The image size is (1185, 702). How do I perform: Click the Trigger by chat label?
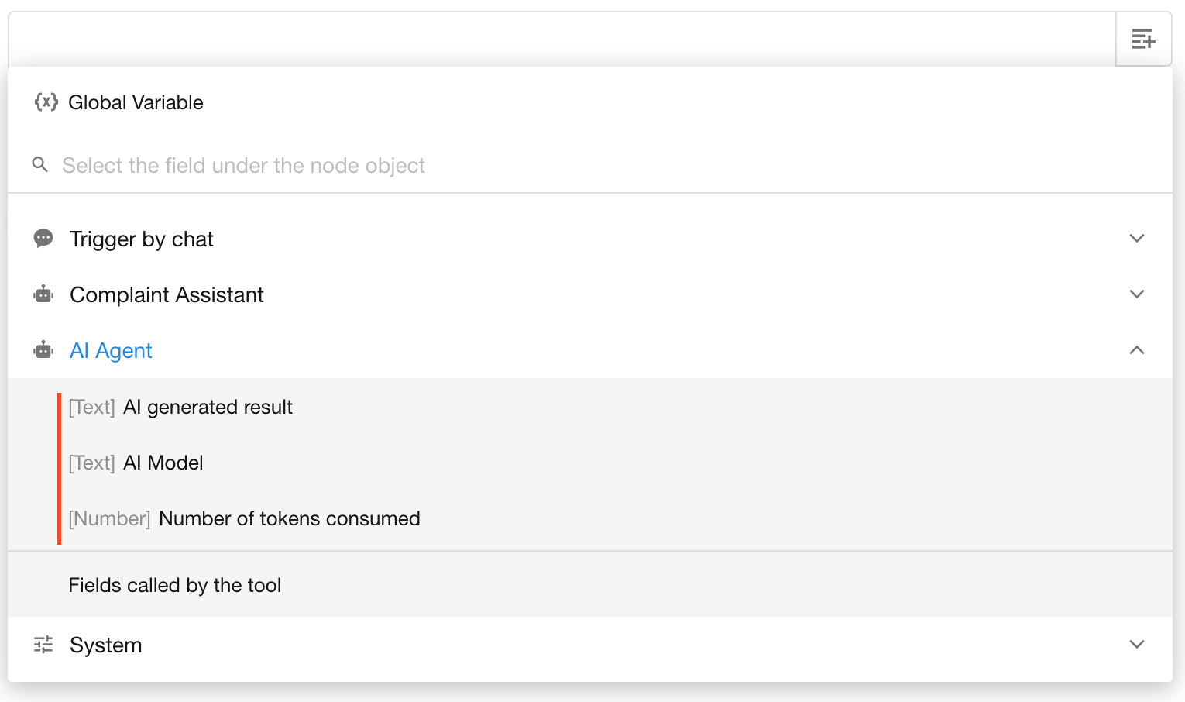click(x=141, y=239)
